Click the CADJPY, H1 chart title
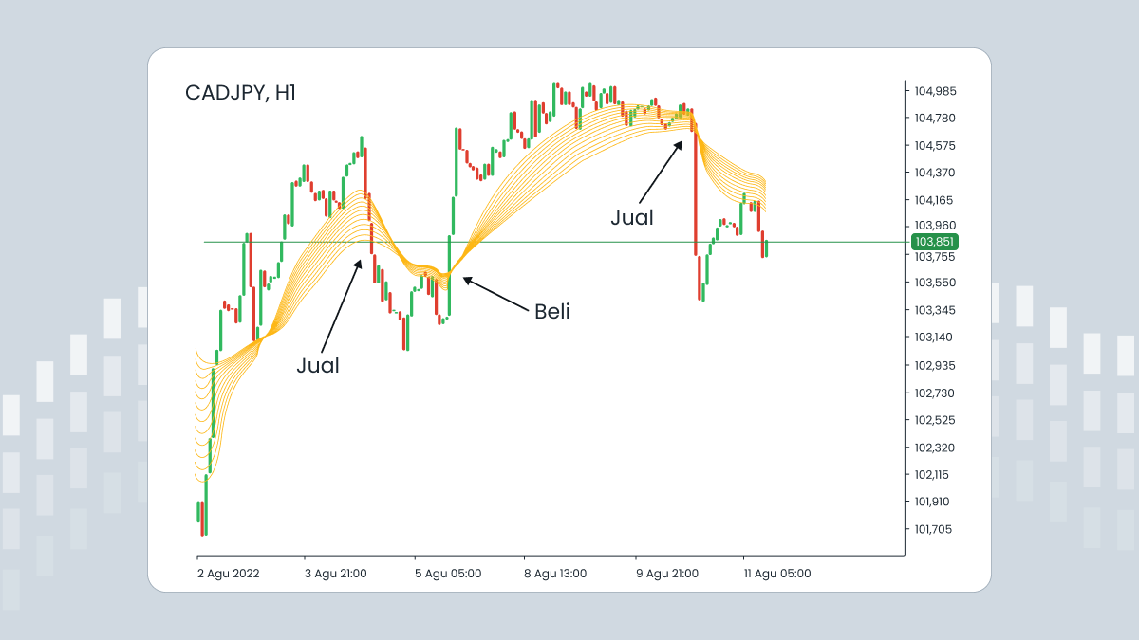Image resolution: width=1139 pixels, height=640 pixels. pos(240,93)
